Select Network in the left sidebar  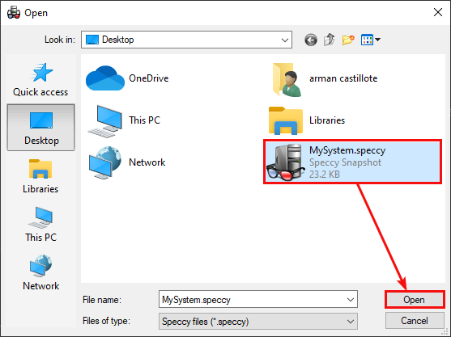click(40, 272)
